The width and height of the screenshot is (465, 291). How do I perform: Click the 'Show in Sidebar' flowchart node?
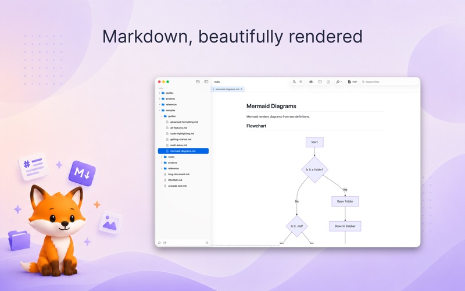[345, 226]
